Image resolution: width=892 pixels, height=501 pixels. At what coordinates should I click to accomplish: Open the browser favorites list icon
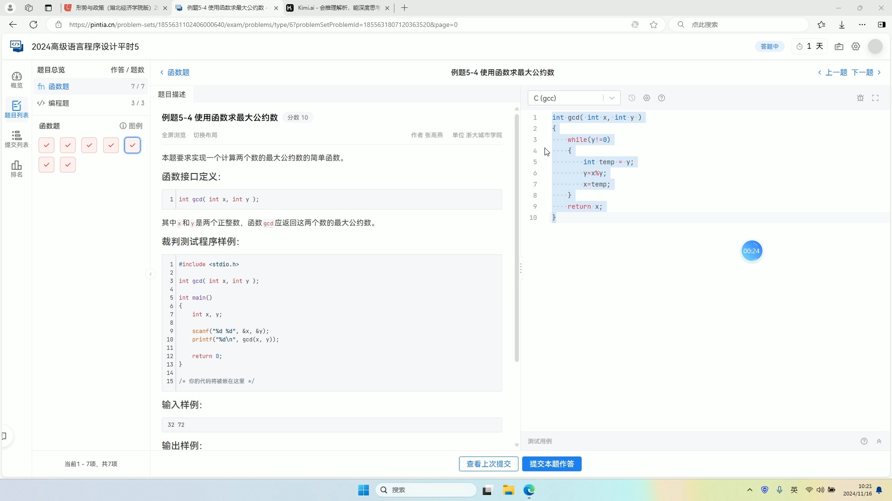coord(821,25)
